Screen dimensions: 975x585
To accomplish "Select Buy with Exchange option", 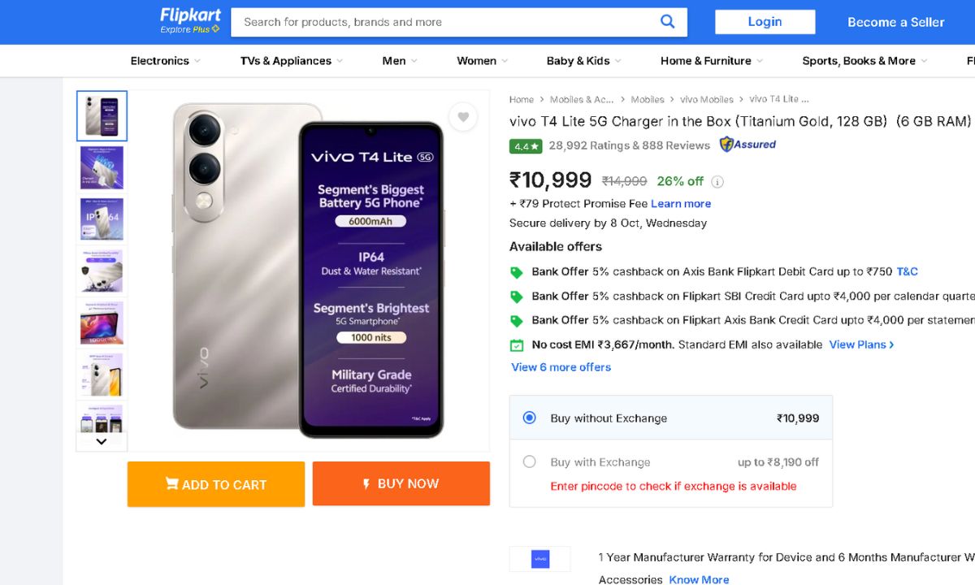I will point(530,461).
